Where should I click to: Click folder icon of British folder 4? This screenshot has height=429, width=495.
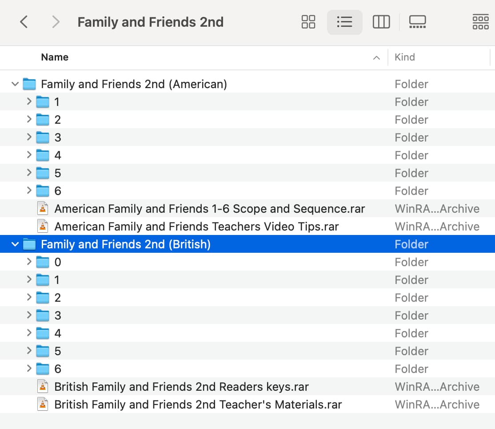coord(43,333)
